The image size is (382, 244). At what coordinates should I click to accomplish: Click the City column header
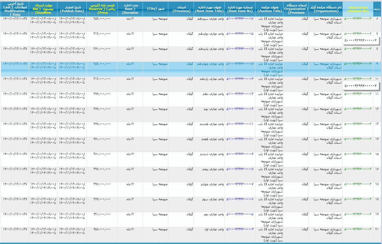(155, 9)
